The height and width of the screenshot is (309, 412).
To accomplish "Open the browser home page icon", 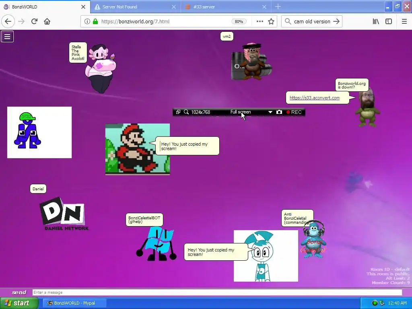I will [47, 21].
